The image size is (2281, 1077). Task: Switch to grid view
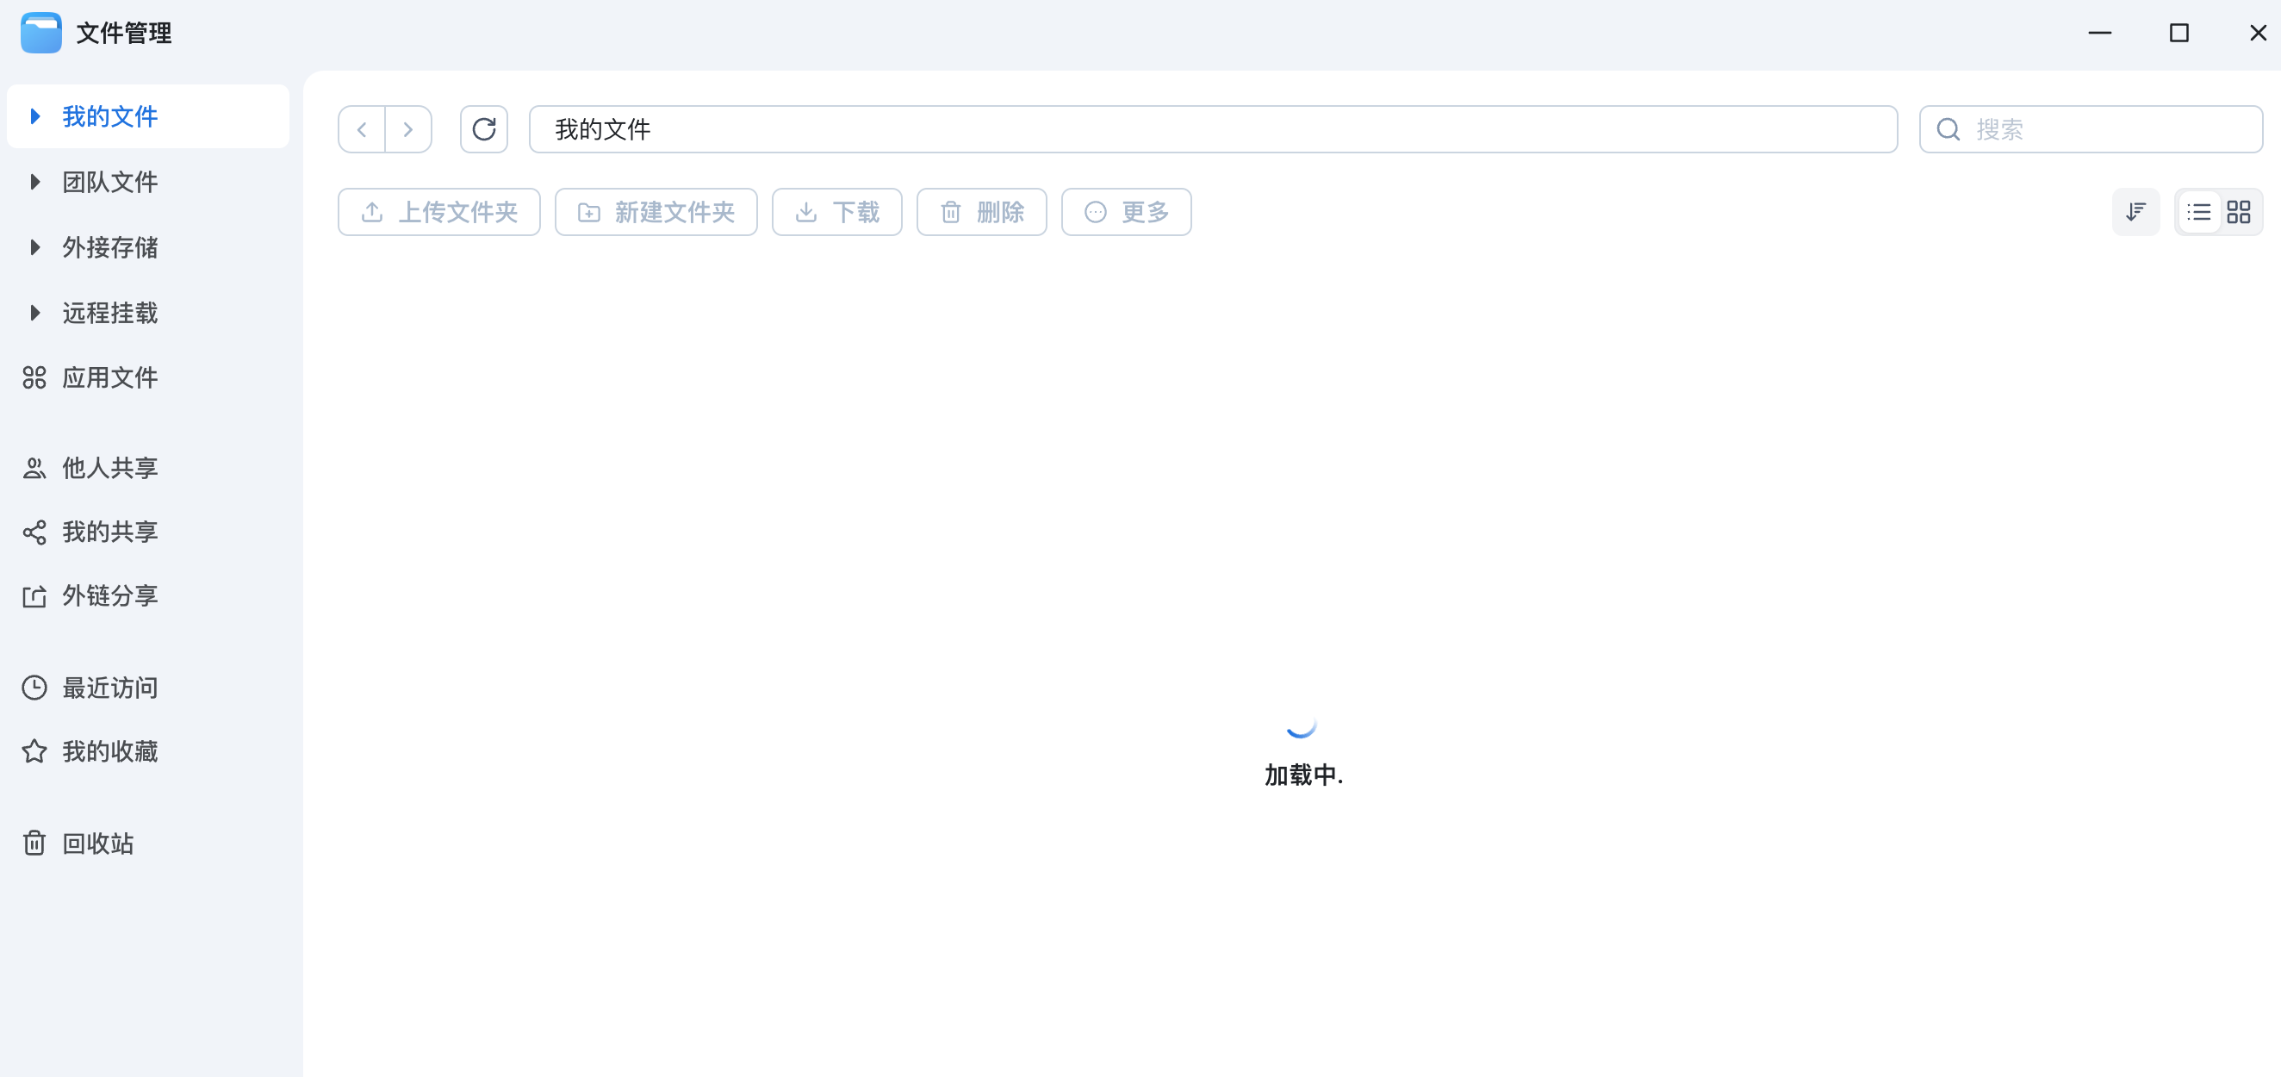(x=2239, y=212)
